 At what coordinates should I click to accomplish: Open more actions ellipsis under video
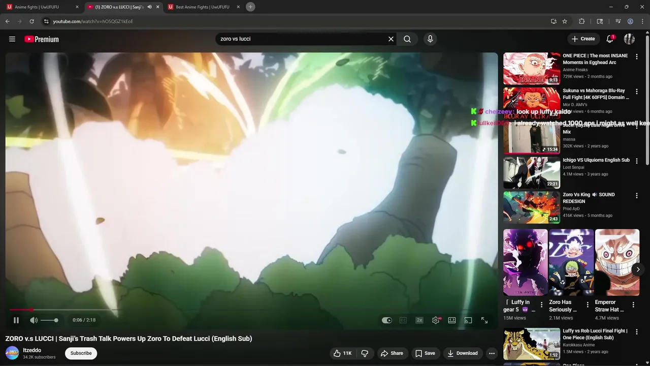(492, 353)
